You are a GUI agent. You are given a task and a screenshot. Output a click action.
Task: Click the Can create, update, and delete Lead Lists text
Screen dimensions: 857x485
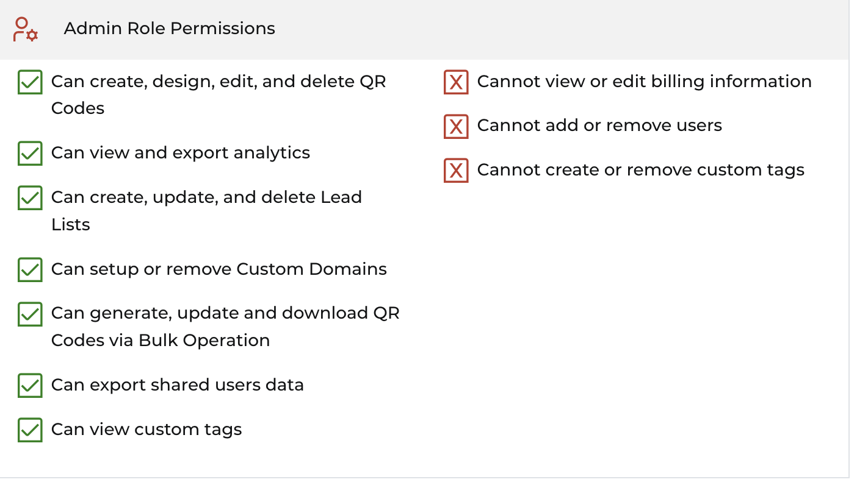click(x=207, y=211)
